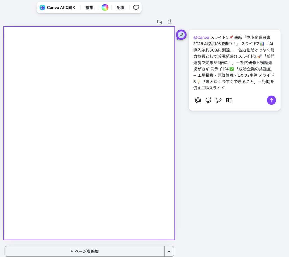The height and width of the screenshot is (257, 289).
Task: Click the add new page icon above the canvas
Action: [x=170, y=22]
